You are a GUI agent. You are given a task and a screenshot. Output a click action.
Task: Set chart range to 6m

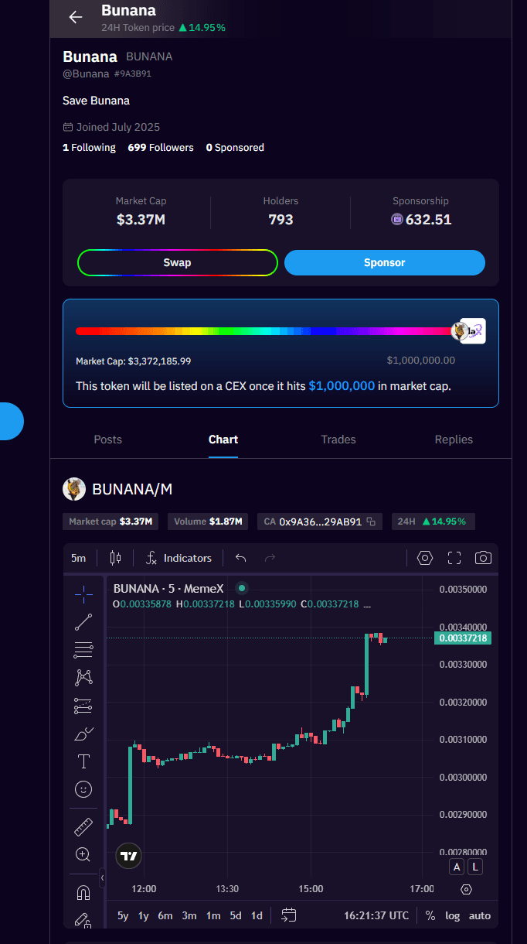tap(165, 915)
